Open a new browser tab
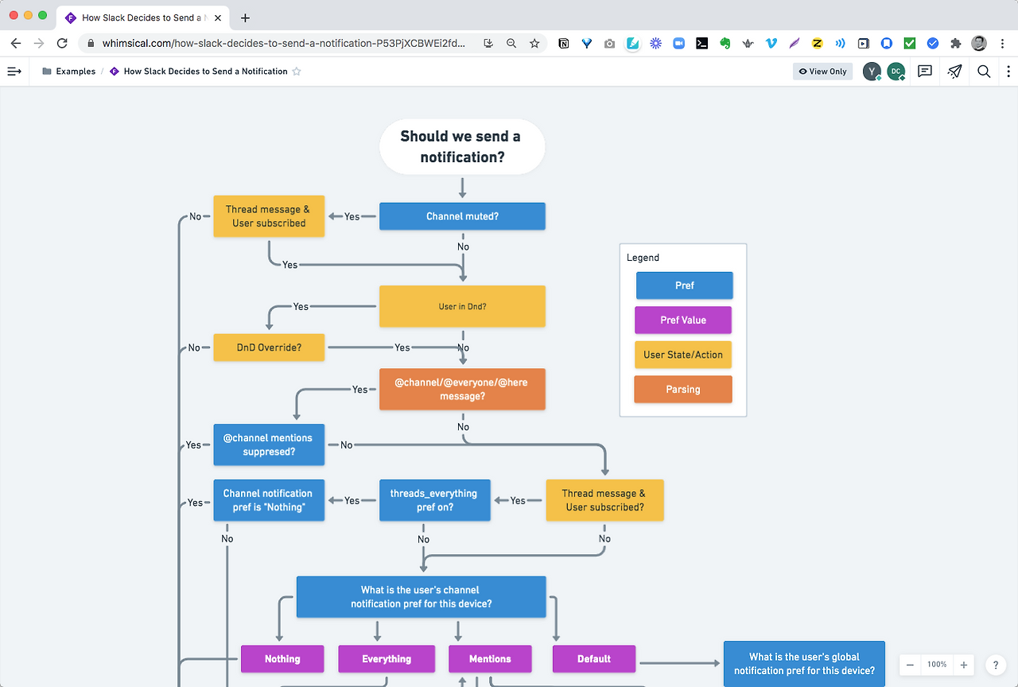Image resolution: width=1018 pixels, height=687 pixels. tap(245, 17)
